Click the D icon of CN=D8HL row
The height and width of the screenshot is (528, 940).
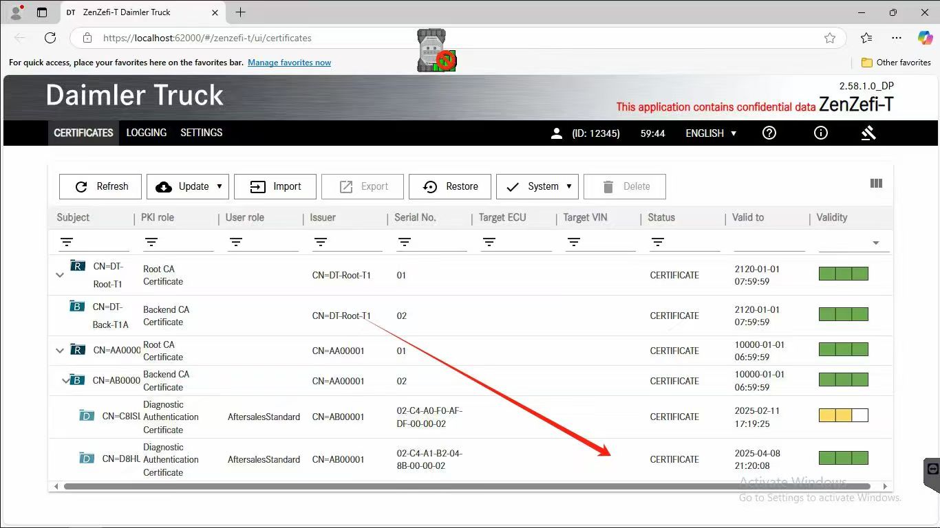click(x=87, y=458)
